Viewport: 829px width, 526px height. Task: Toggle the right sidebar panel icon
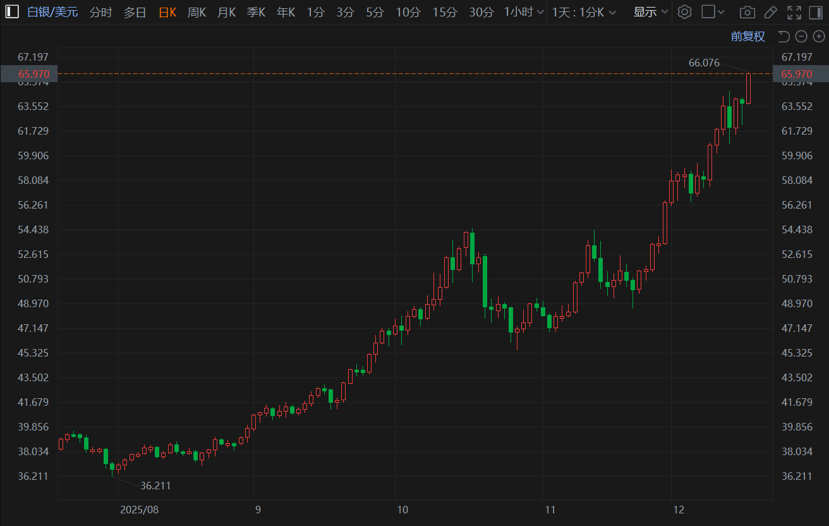coord(814,12)
